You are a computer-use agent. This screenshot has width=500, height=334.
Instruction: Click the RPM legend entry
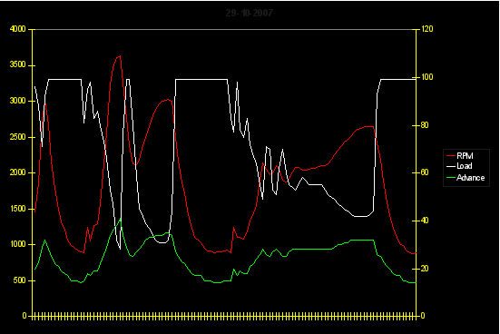(x=460, y=156)
